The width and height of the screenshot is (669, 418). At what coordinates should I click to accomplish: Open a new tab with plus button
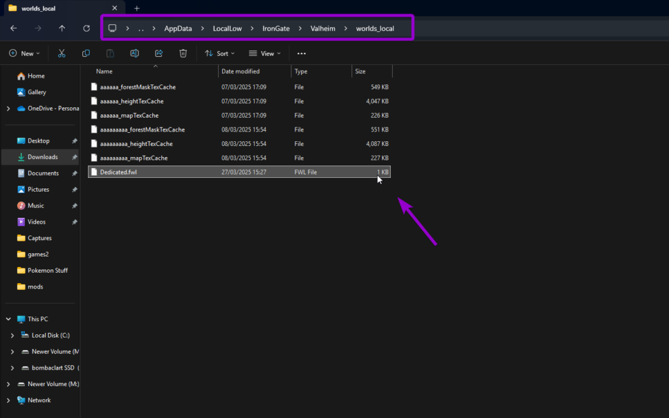coord(137,8)
